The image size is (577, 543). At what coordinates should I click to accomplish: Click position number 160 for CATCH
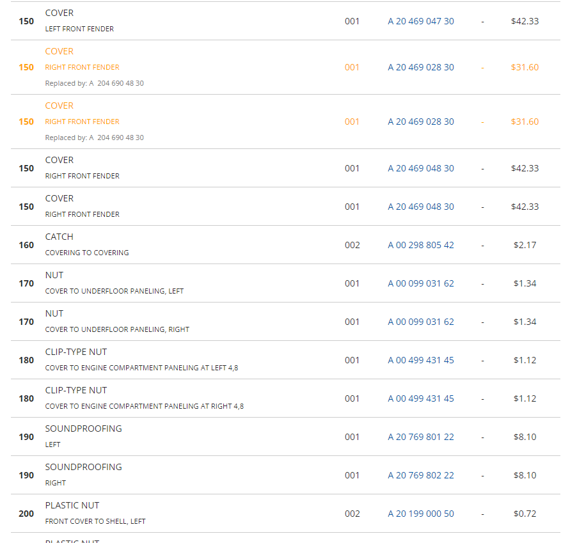pos(26,246)
